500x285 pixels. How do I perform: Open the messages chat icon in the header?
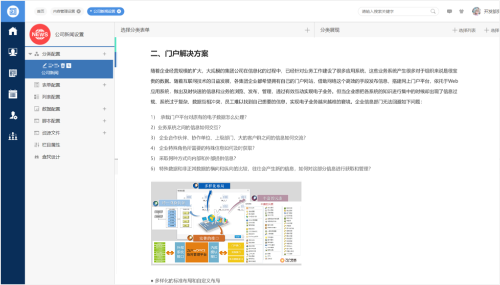click(449, 11)
